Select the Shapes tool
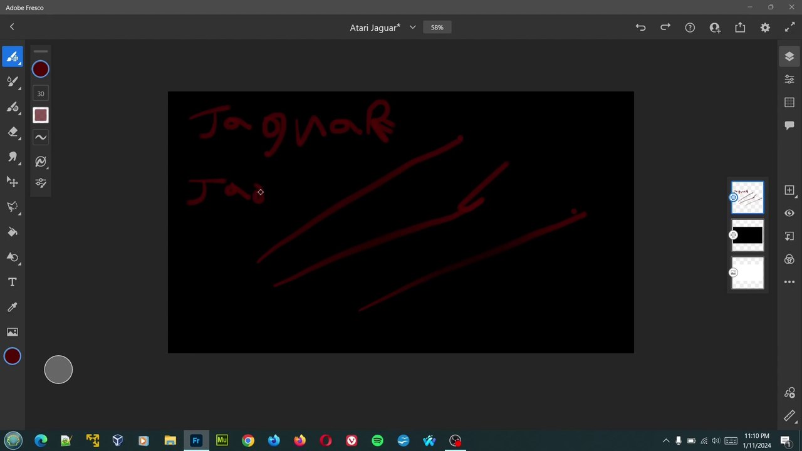Screen dimensions: 802x451 pos(13,257)
